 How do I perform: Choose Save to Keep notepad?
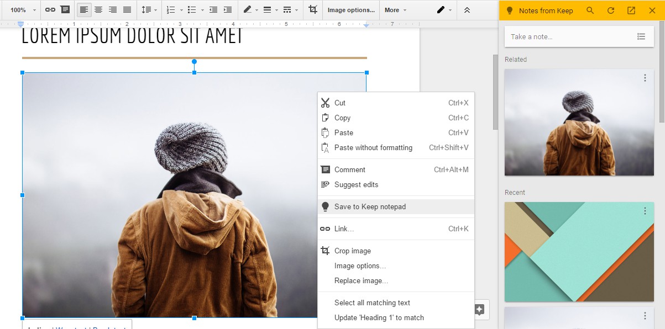coord(396,206)
